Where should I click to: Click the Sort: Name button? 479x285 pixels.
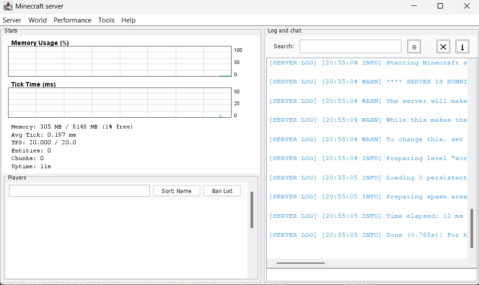pyautogui.click(x=177, y=191)
